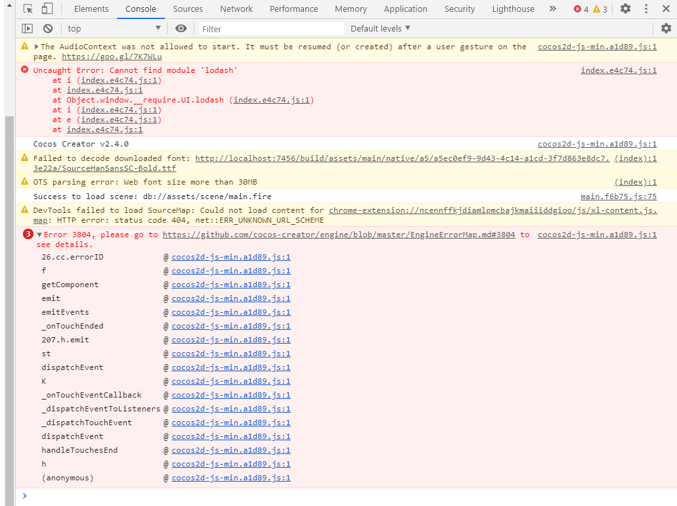The image size is (677, 506).
Task: Select the '_onTouchEventCallback' stack frame name
Action: pos(91,395)
